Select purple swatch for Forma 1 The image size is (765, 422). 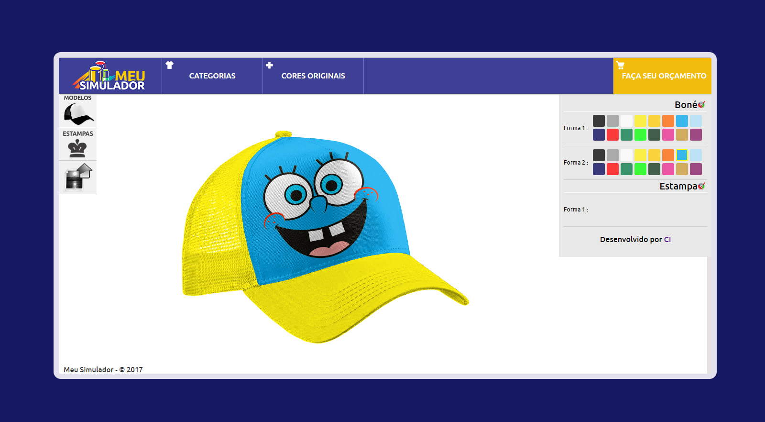pos(696,134)
